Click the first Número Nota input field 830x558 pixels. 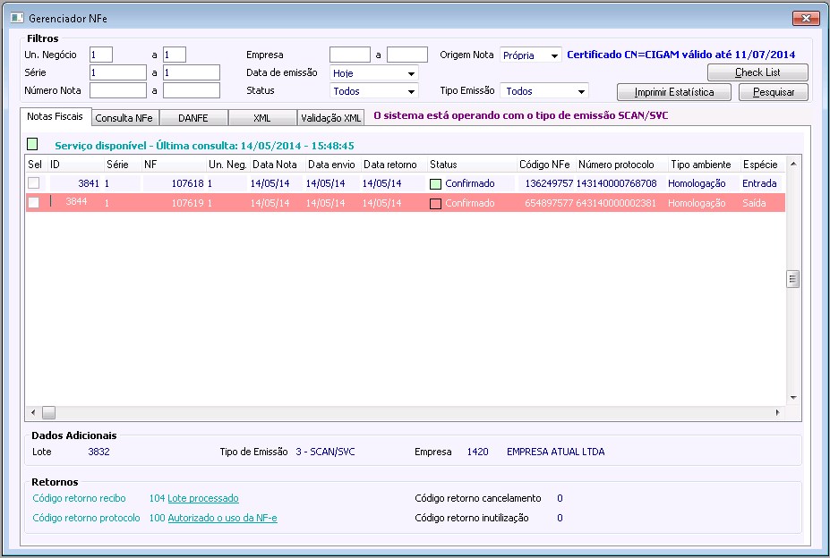coord(117,90)
